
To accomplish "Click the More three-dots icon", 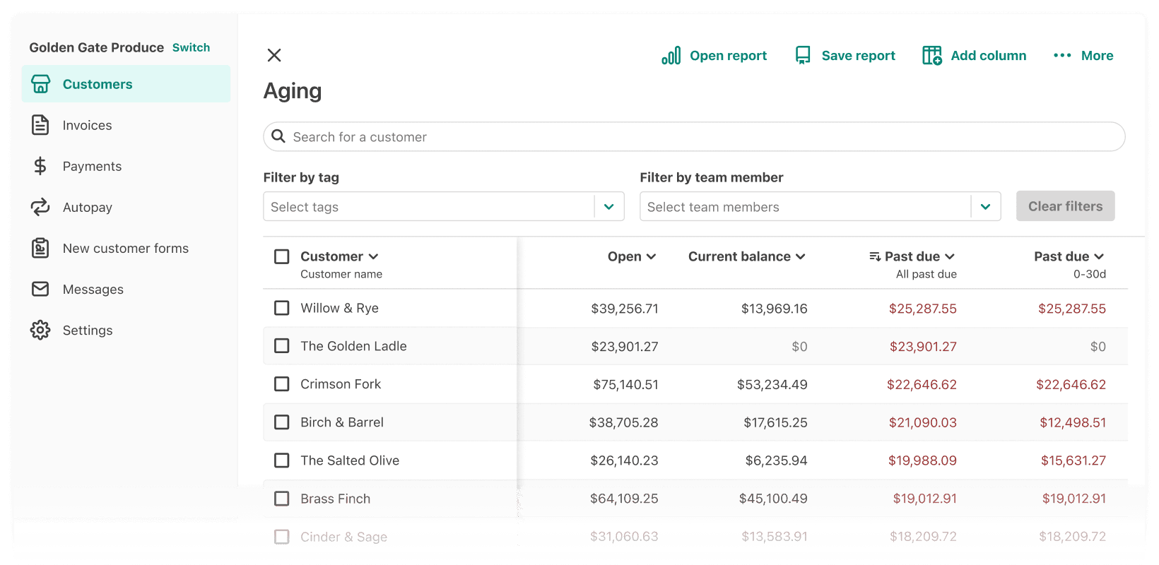I will pos(1062,56).
